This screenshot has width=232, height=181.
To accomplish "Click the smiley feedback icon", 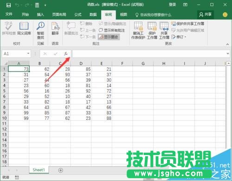I will (225, 15).
